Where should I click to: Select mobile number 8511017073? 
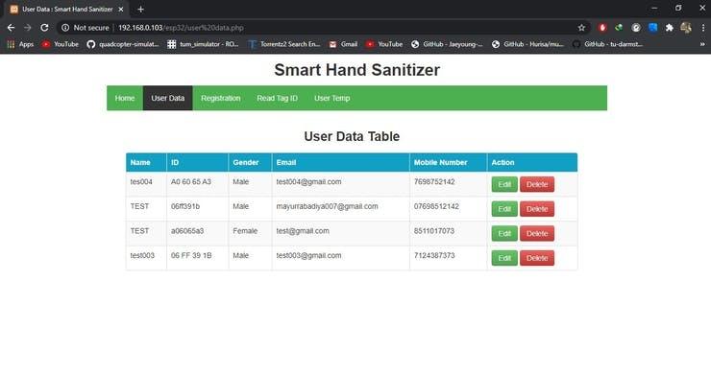coord(434,230)
